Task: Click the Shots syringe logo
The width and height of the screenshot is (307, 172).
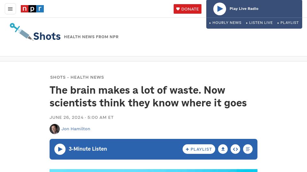Action: (x=21, y=32)
